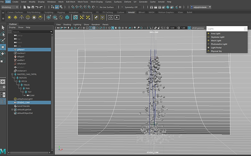This screenshot has width=251, height=156.
Task: Activate the Paint selection tool
Action: (x=3, y=40)
